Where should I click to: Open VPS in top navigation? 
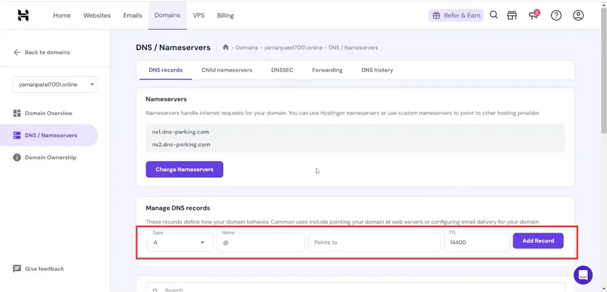point(199,15)
